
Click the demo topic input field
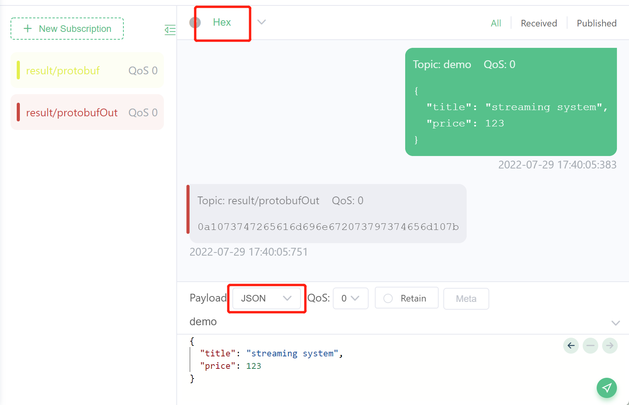[397, 322]
